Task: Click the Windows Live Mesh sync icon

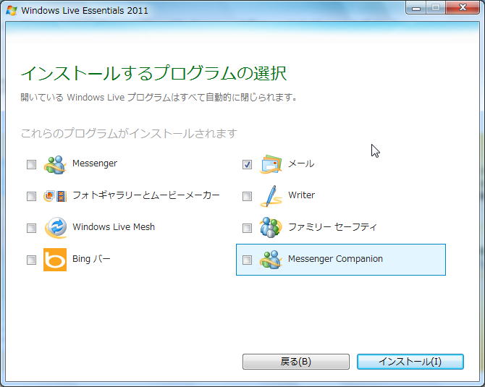Action: point(56,228)
